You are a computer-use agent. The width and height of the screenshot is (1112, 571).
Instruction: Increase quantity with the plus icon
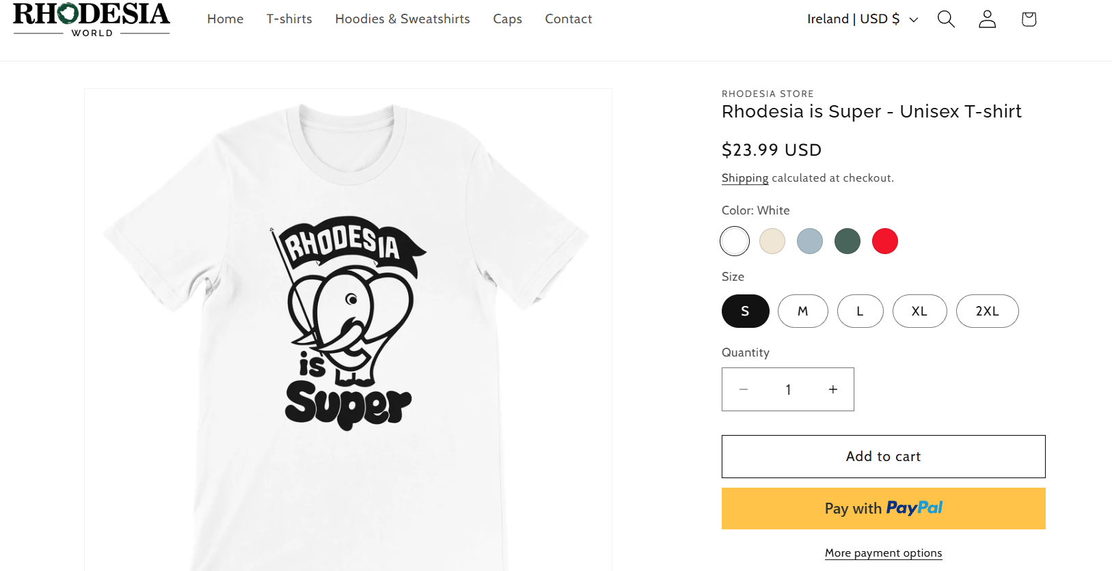click(832, 389)
